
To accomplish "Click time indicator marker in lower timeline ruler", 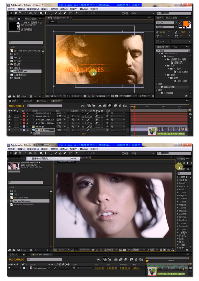I will point(147,261).
